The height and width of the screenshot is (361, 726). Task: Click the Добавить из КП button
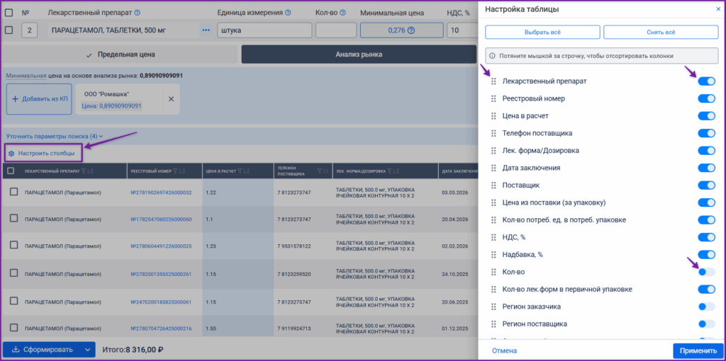click(x=39, y=99)
